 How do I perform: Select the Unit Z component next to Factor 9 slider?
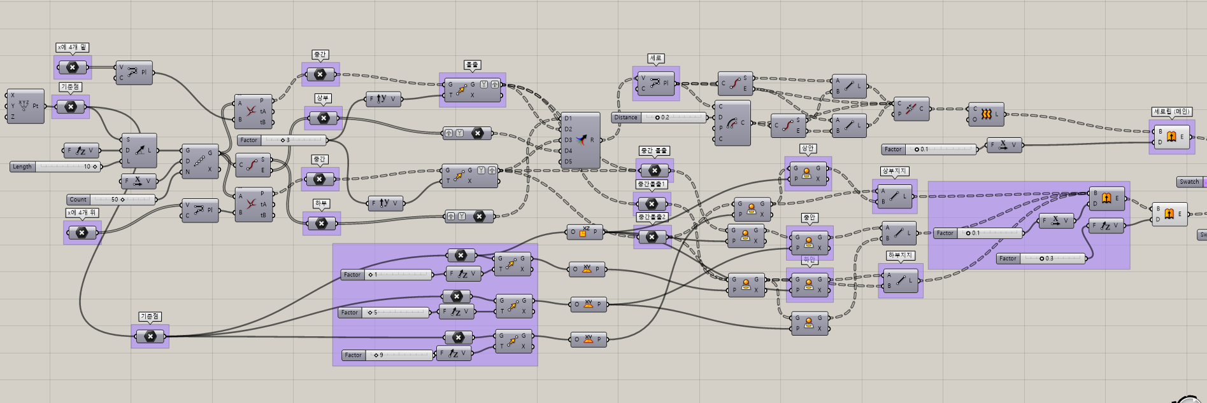click(454, 353)
